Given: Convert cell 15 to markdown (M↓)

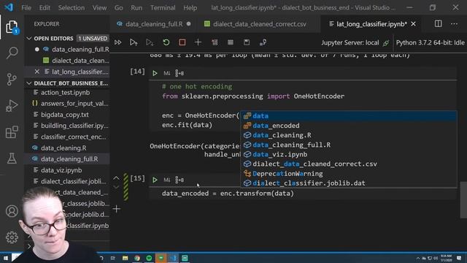Looking at the screenshot, I should [x=167, y=180].
